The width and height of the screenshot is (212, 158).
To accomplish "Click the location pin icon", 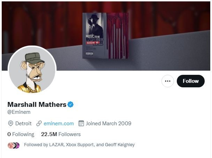I will coord(10,124).
